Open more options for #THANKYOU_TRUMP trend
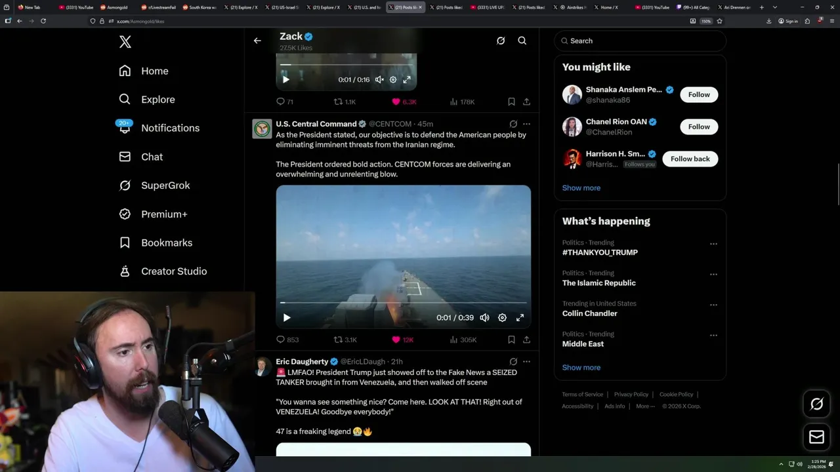This screenshot has height=472, width=840. pyautogui.click(x=713, y=244)
